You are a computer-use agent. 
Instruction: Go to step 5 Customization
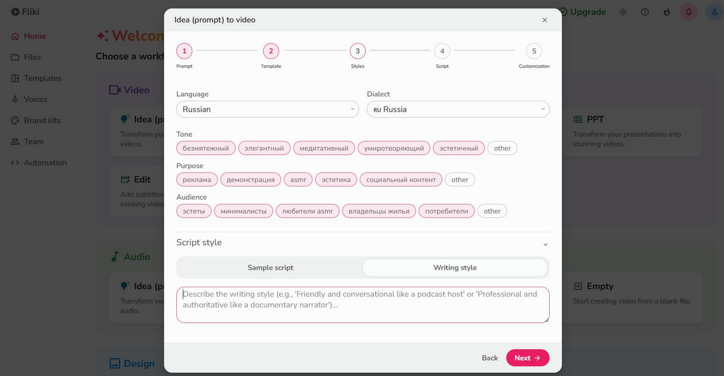pyautogui.click(x=534, y=51)
